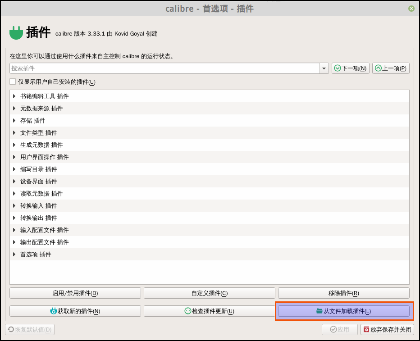Click the 获取新的插件 button
The image size is (420, 341).
click(x=75, y=311)
